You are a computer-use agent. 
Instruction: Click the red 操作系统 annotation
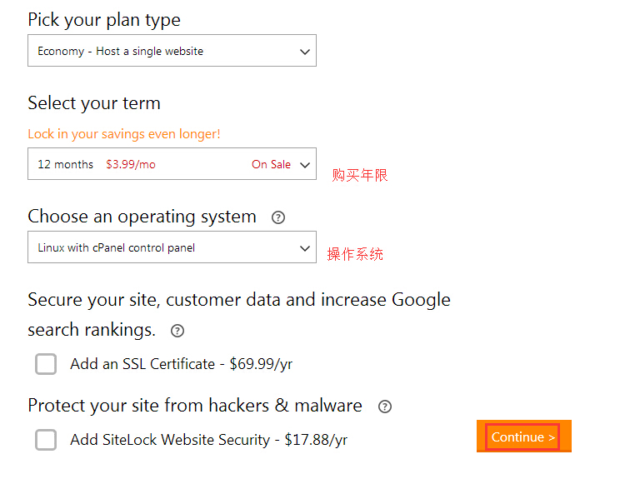coord(355,254)
